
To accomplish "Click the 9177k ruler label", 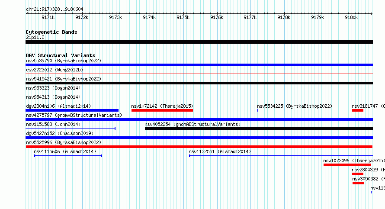I will 250,17.
